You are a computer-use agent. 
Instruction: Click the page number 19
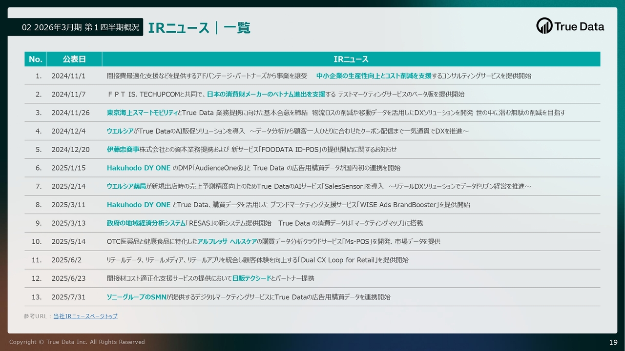point(613,342)
